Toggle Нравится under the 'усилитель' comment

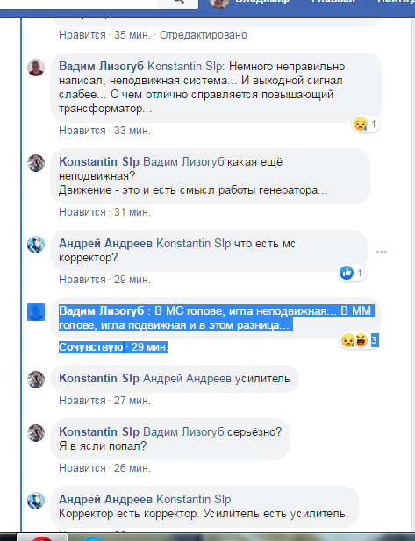click(x=82, y=401)
